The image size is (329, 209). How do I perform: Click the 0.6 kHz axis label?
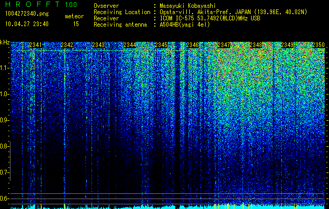point(4,199)
